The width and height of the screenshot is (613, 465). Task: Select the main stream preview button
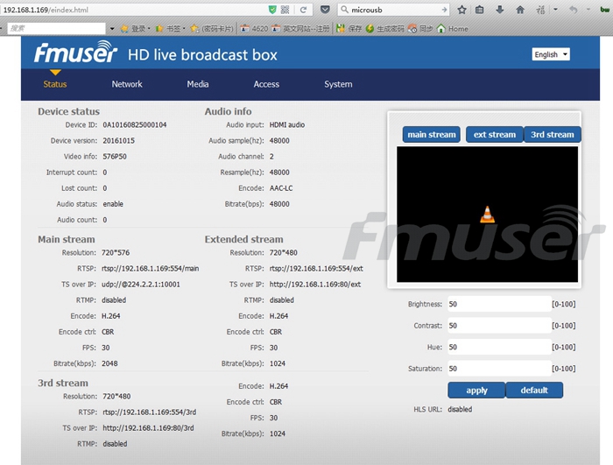point(432,135)
